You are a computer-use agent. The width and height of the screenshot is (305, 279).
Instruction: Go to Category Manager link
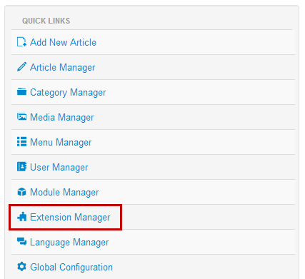click(68, 93)
